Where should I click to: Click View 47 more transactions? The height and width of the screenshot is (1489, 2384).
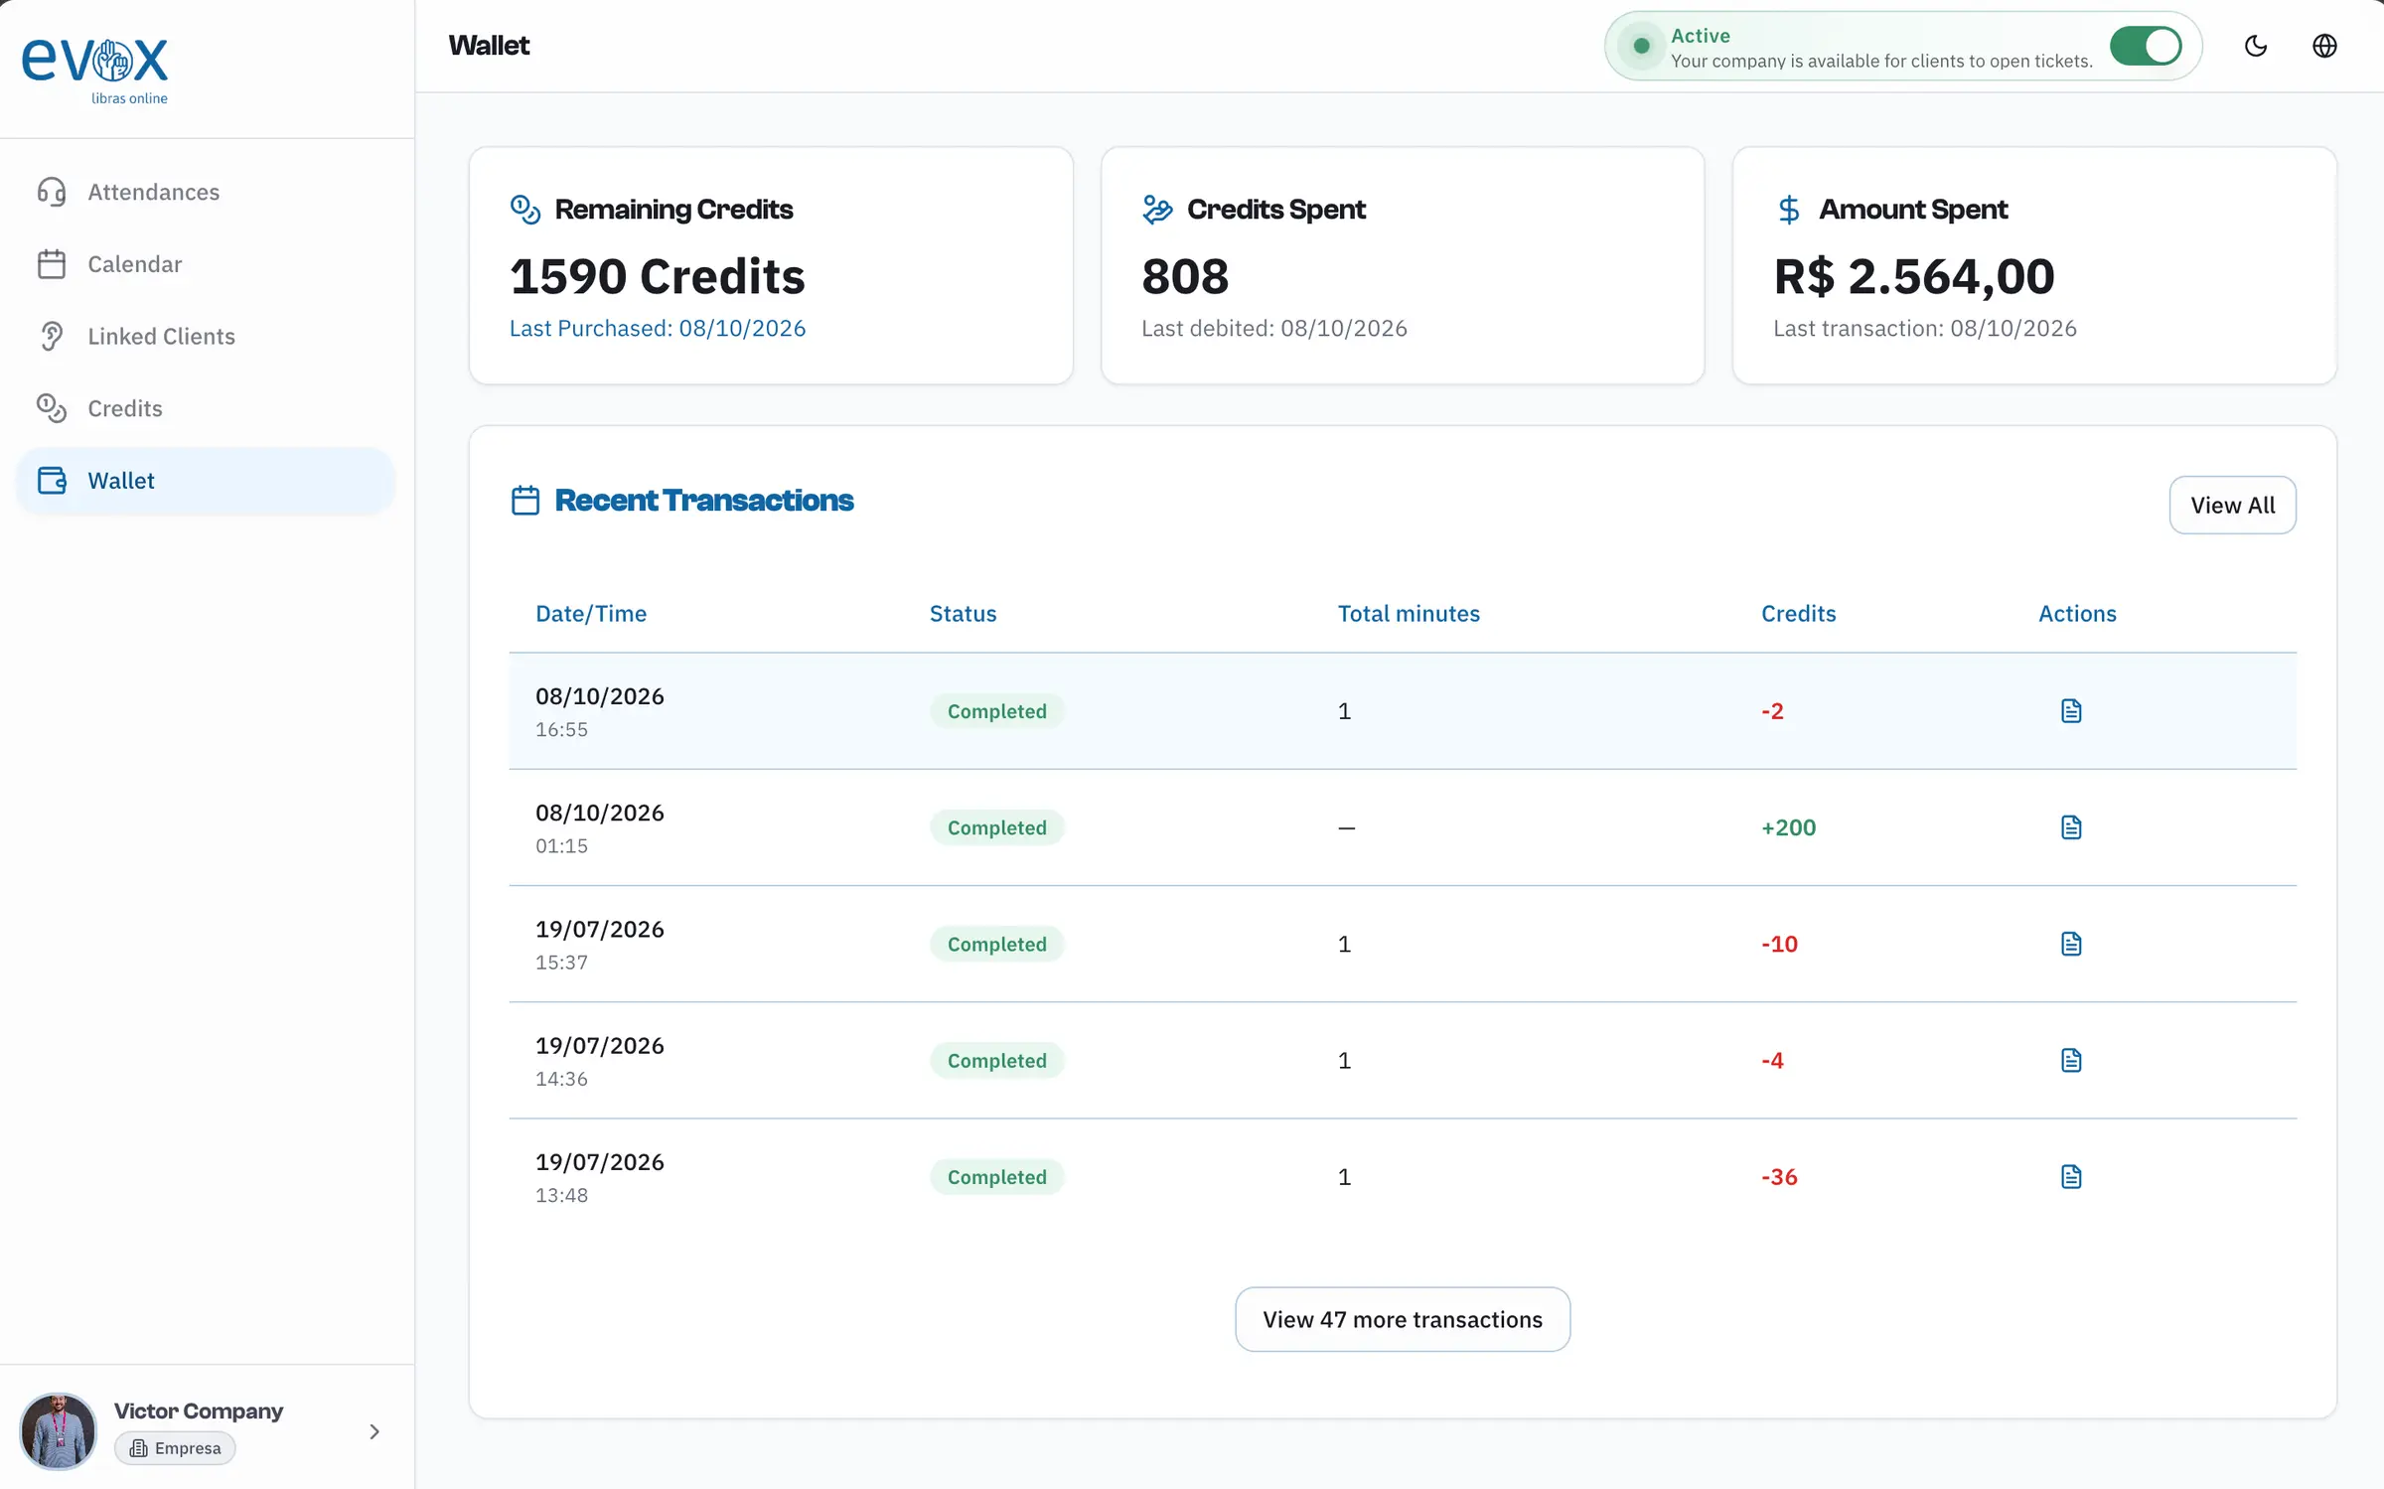(1402, 1319)
